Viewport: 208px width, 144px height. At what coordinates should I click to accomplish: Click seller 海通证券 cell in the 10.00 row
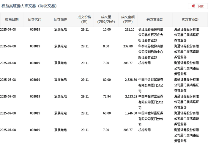tap(187, 35)
